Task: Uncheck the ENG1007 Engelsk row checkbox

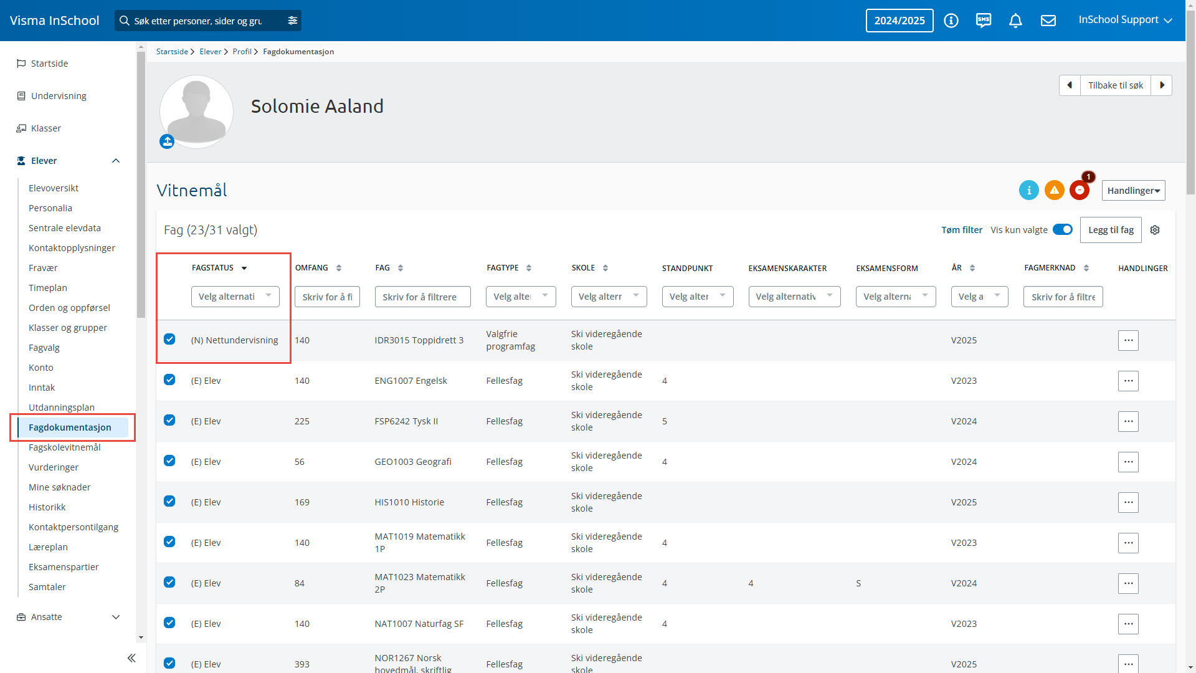Action: pyautogui.click(x=169, y=379)
